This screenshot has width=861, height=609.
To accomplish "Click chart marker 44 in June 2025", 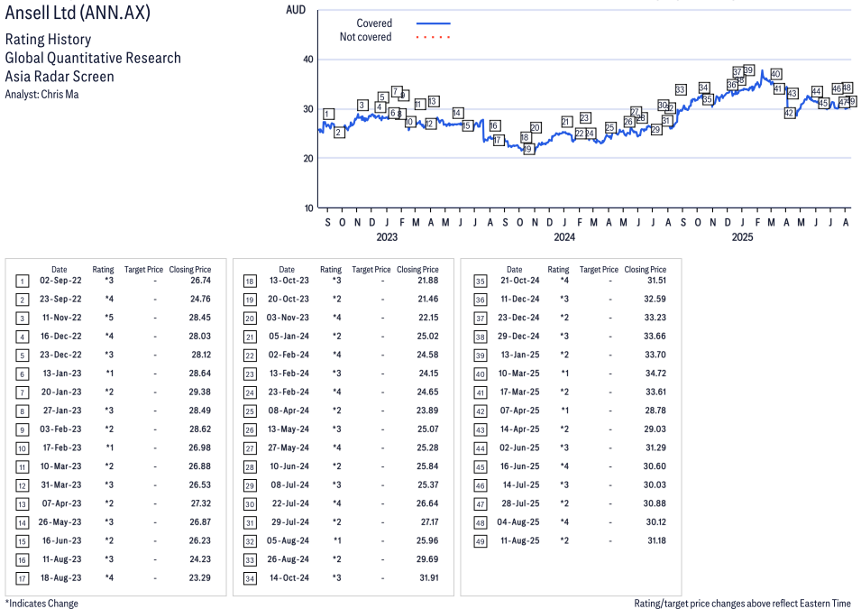I will coord(817,91).
